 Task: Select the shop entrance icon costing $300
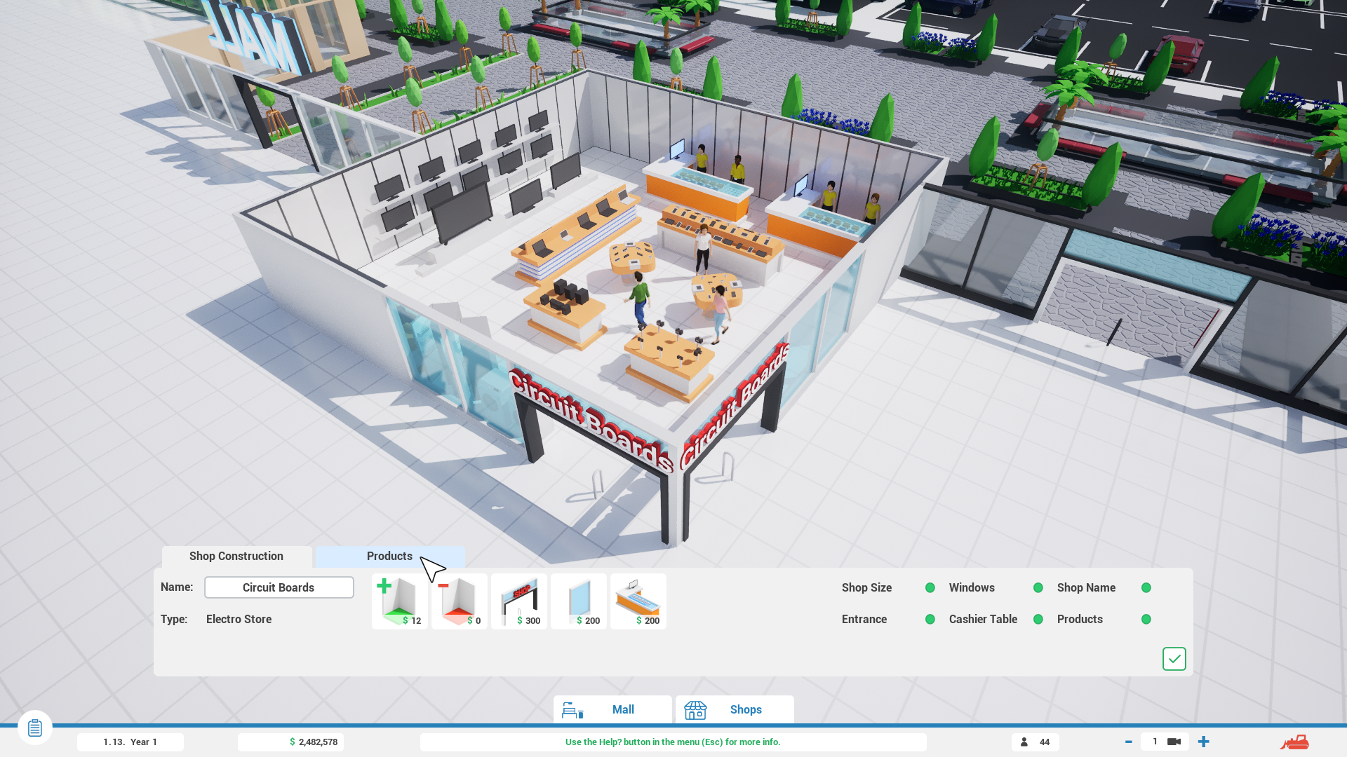[x=519, y=601]
